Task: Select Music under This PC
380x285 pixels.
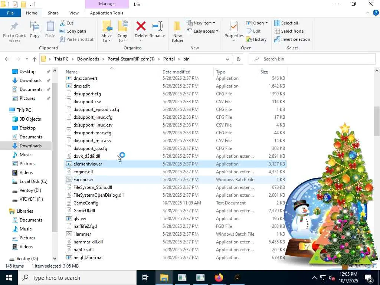Action: 26,155
